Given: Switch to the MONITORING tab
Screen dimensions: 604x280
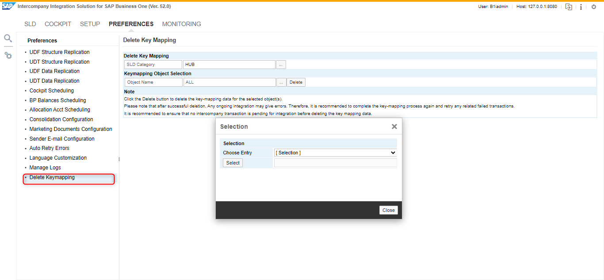Looking at the screenshot, I should click(181, 24).
